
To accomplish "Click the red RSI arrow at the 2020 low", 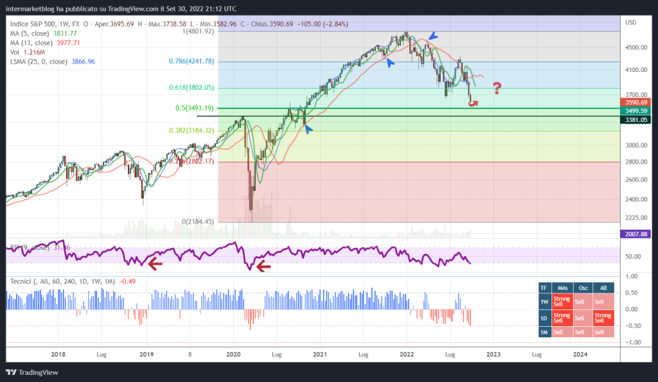I will [263, 266].
